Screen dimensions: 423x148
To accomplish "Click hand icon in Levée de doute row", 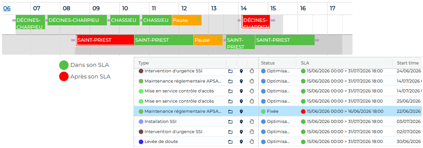I will click(252, 142).
